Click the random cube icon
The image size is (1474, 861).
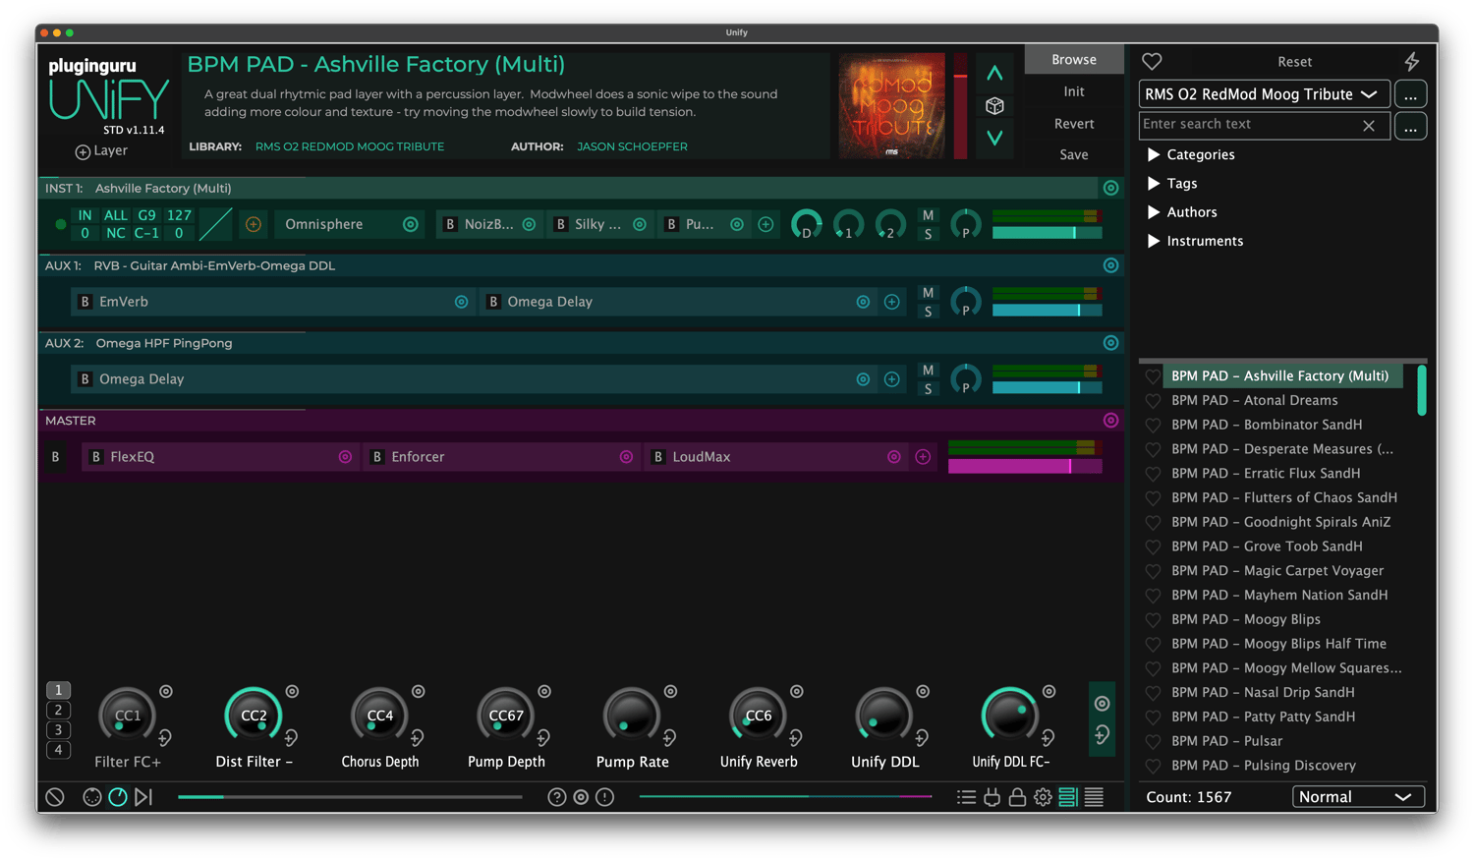(x=994, y=105)
